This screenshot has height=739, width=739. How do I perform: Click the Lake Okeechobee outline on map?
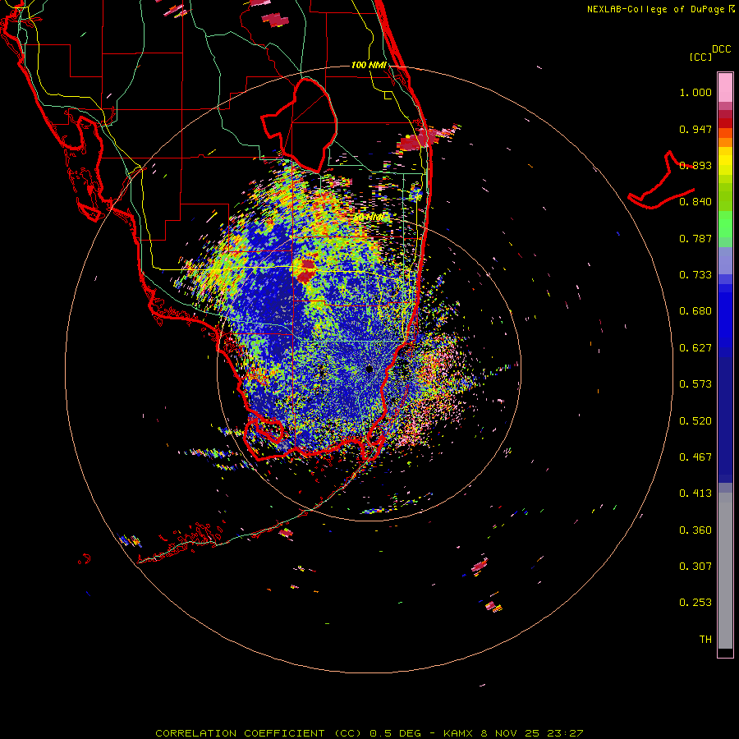pyautogui.click(x=299, y=125)
